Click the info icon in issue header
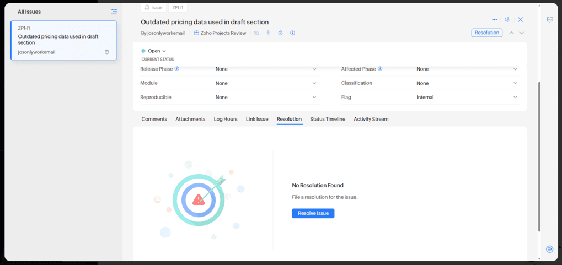 coord(292,33)
